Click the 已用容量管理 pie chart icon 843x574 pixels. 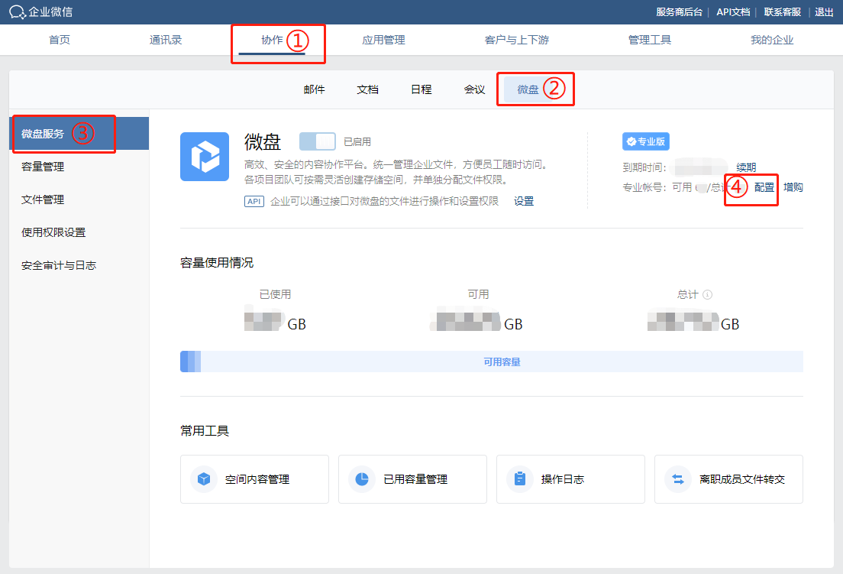362,478
